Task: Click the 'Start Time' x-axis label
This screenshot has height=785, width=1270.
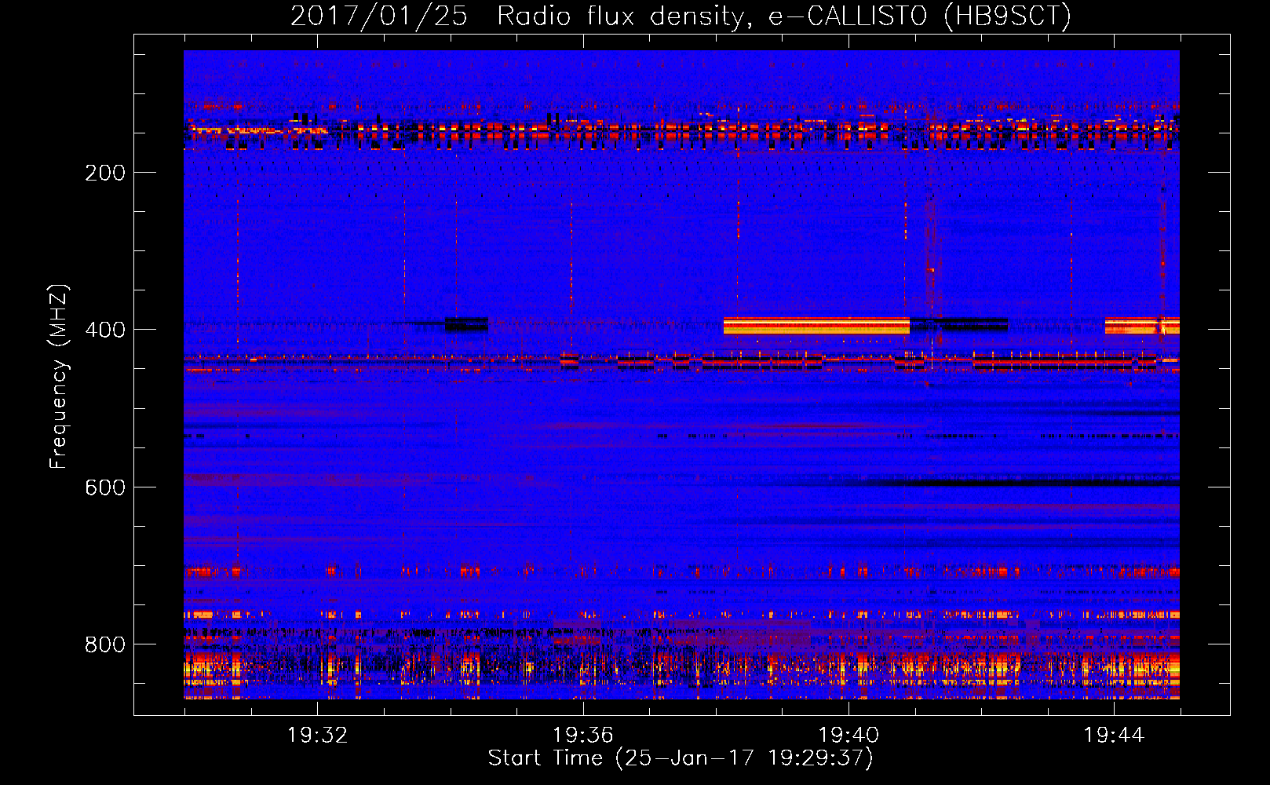Action: coord(681,758)
